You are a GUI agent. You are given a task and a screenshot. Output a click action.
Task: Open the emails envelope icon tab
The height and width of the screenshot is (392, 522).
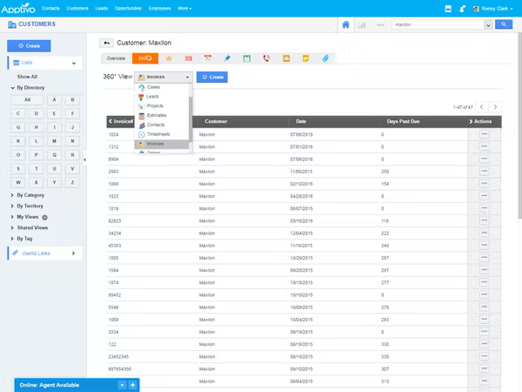286,58
